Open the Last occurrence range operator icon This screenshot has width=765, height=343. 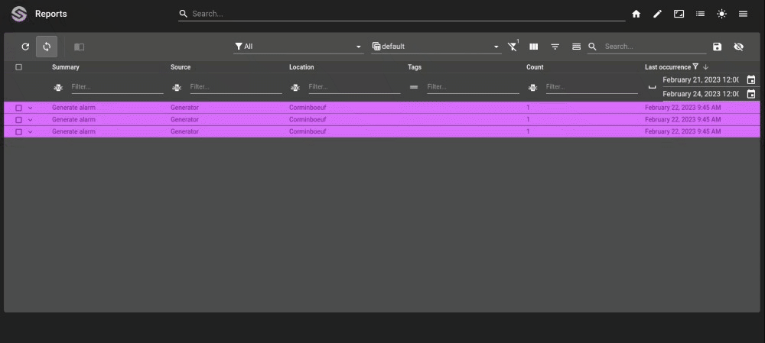652,87
